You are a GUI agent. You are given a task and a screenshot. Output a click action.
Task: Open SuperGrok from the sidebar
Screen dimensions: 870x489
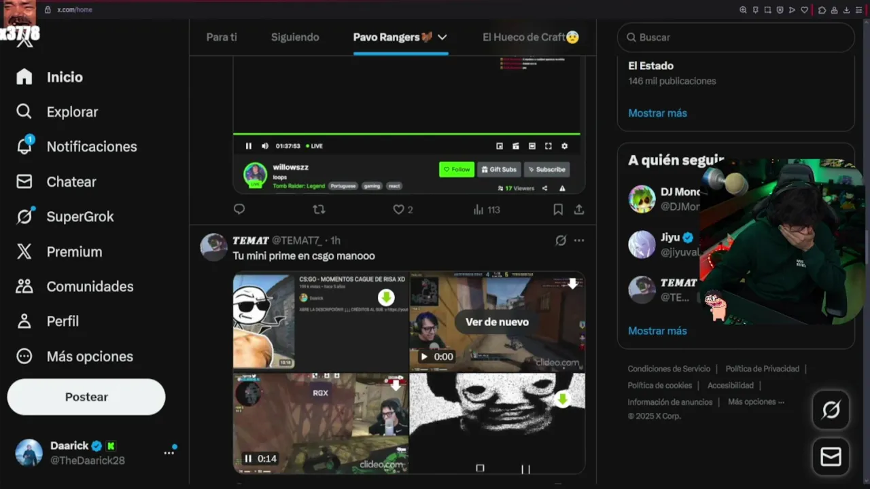[x=65, y=217]
